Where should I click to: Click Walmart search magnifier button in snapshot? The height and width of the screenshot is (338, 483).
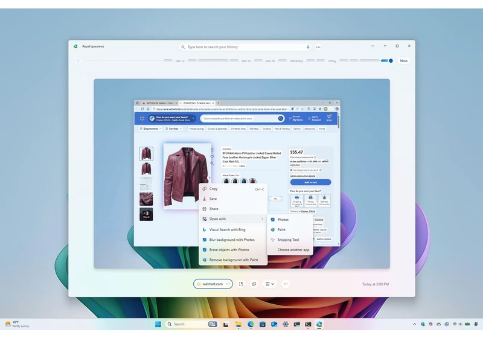(x=280, y=118)
